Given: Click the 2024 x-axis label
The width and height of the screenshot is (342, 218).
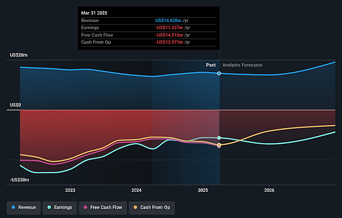Looking at the screenshot, I should (136, 190).
